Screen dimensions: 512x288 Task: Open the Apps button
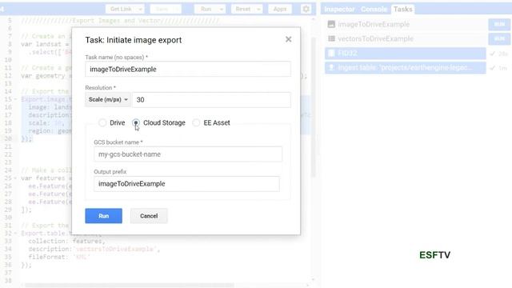(280, 9)
